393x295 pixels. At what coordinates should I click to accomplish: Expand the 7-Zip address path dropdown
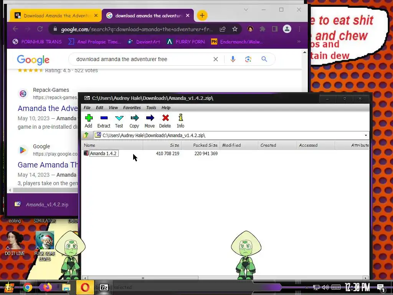[x=366, y=136]
